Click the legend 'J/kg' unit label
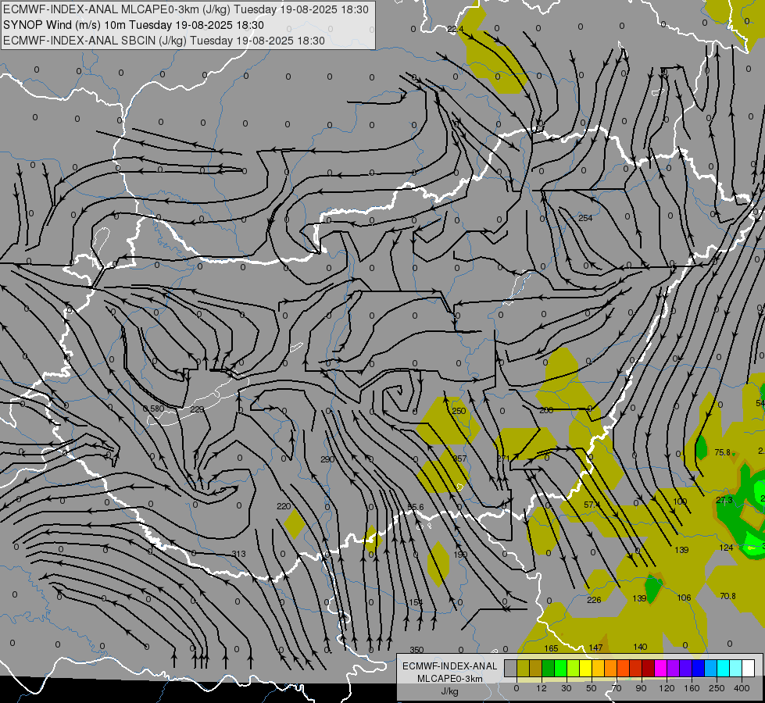 pyautogui.click(x=450, y=691)
